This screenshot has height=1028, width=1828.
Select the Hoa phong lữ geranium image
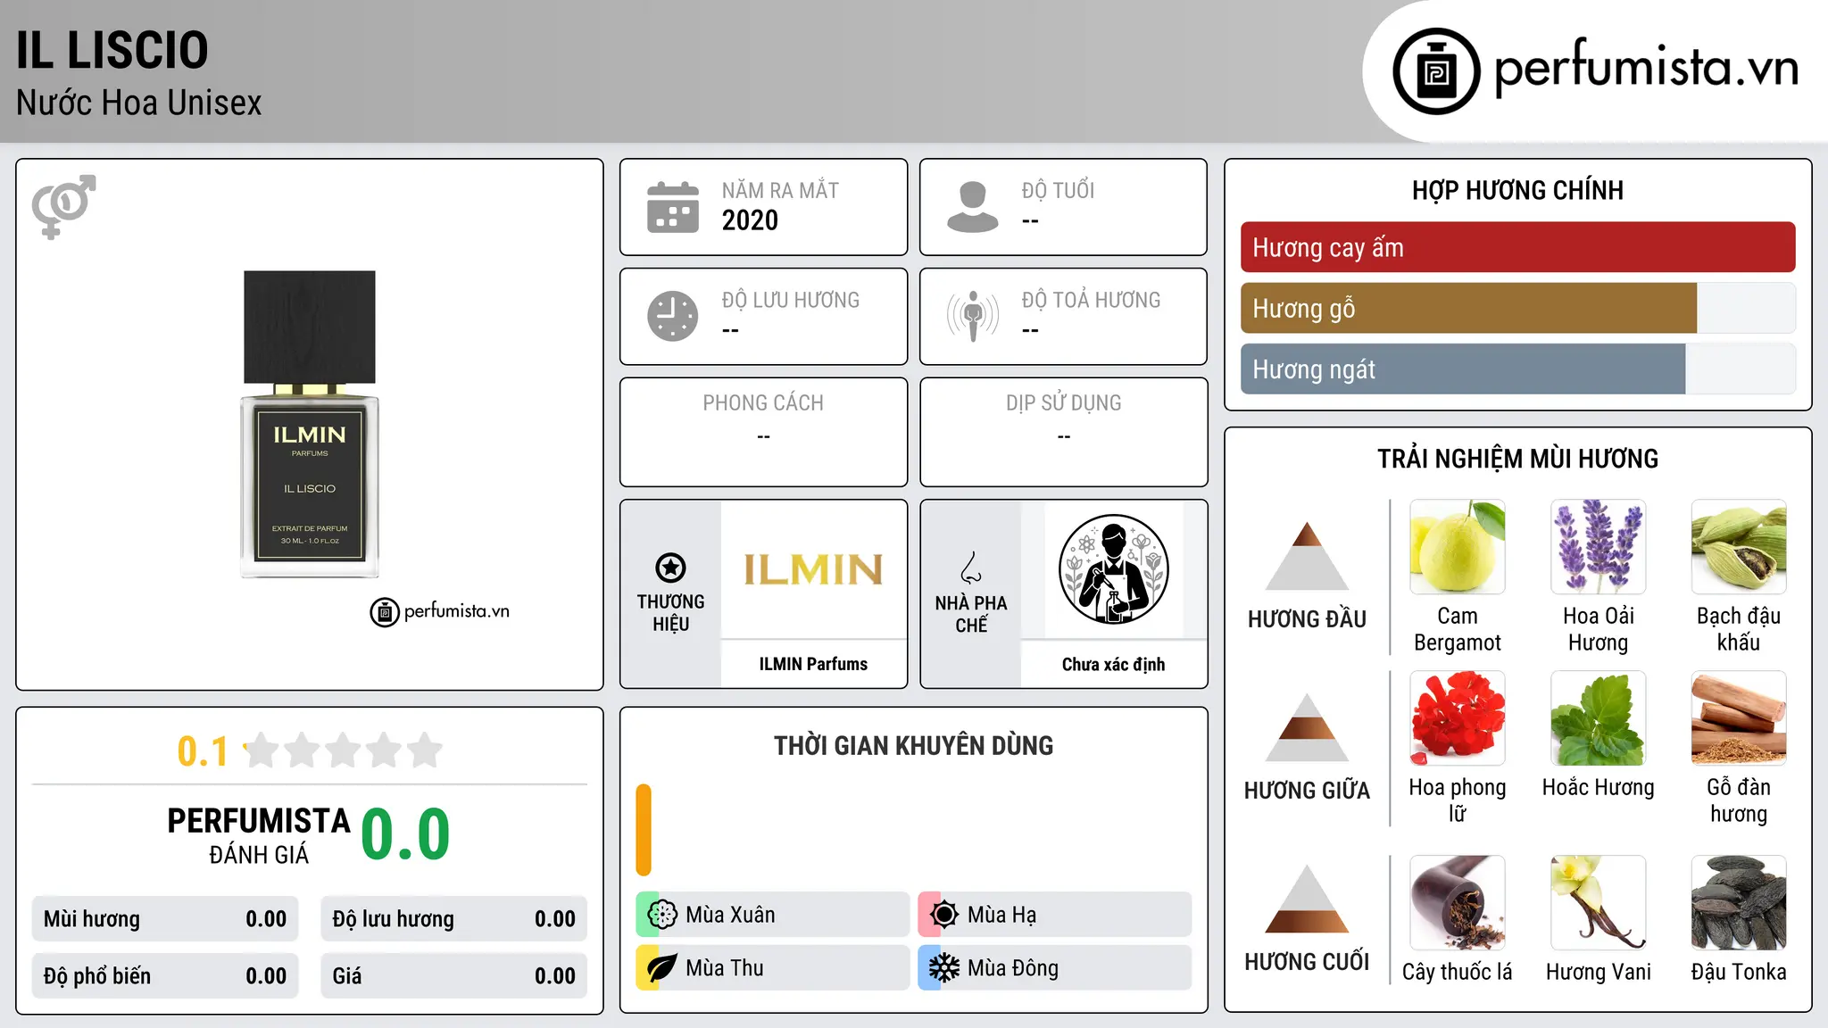pos(1458,718)
